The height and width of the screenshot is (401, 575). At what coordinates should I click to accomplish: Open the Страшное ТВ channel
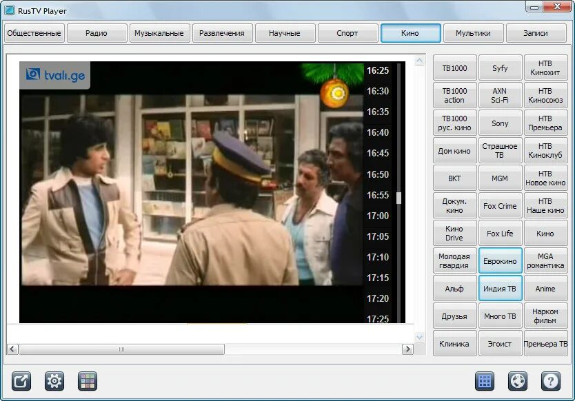(500, 151)
